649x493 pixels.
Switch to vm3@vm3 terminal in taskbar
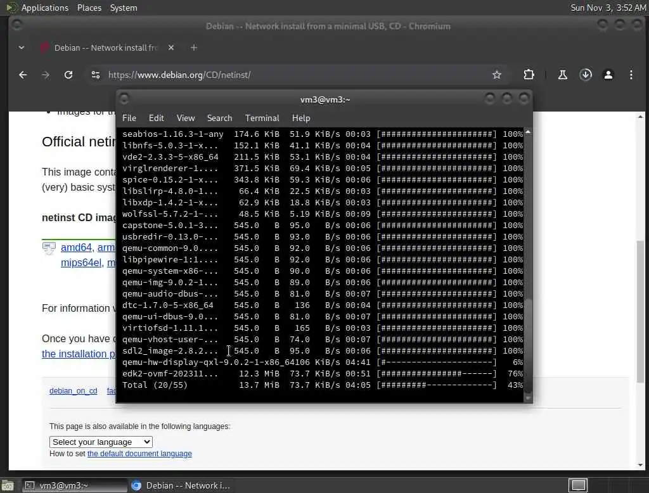75,485
